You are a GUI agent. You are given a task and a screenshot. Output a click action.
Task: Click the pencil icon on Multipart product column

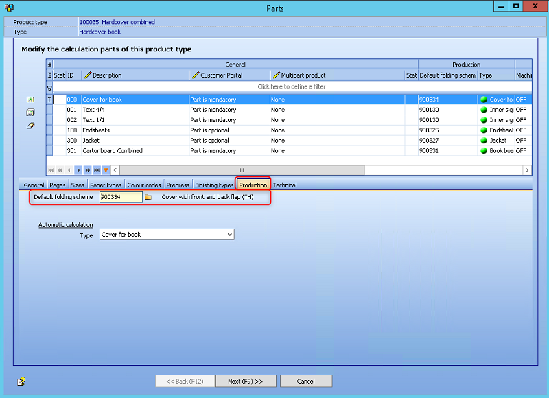(x=277, y=75)
